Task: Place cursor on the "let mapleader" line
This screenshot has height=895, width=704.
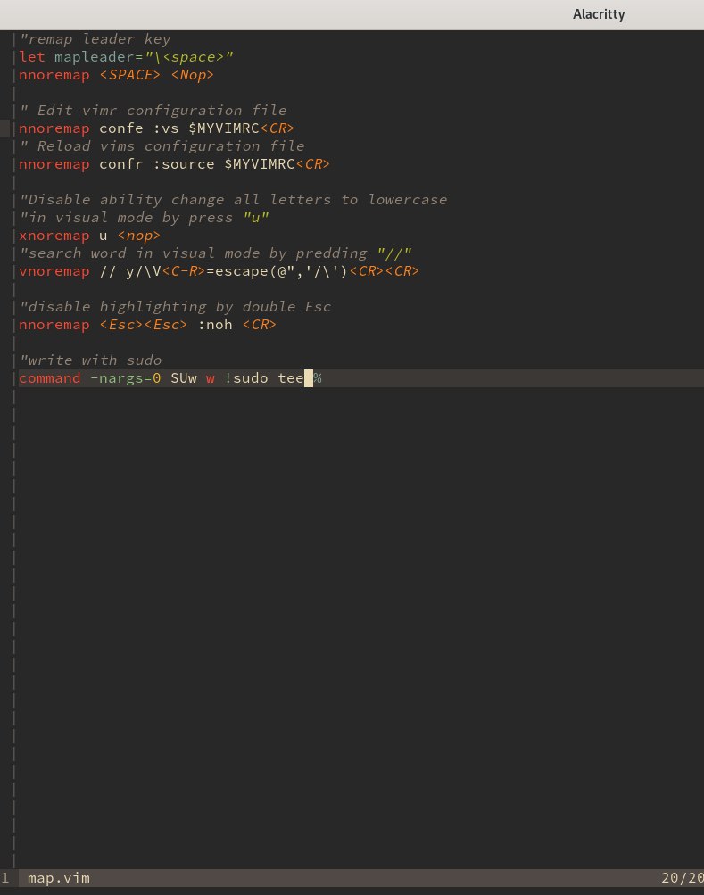Action: (126, 57)
